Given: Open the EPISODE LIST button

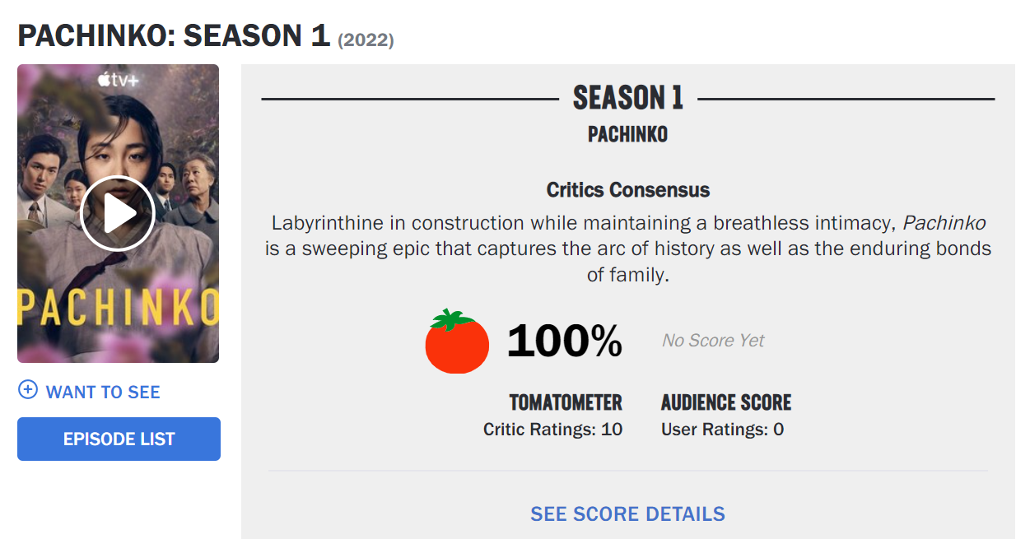Looking at the screenshot, I should (119, 439).
